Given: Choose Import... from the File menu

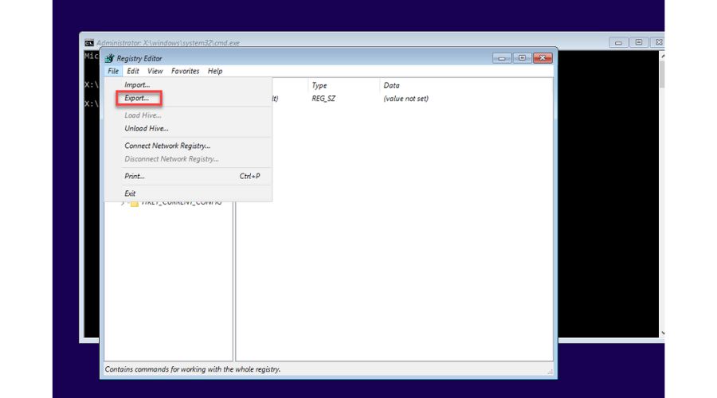Looking at the screenshot, I should [188, 85].
